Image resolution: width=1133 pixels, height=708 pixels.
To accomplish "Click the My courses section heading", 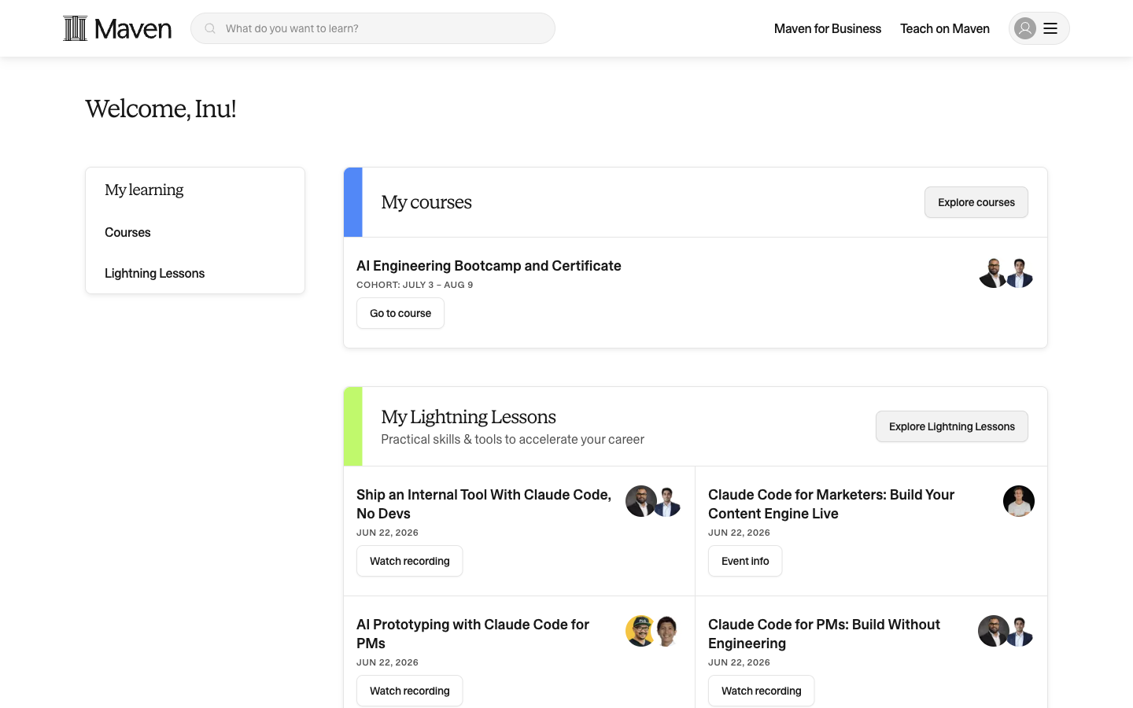I will pyautogui.click(x=426, y=202).
